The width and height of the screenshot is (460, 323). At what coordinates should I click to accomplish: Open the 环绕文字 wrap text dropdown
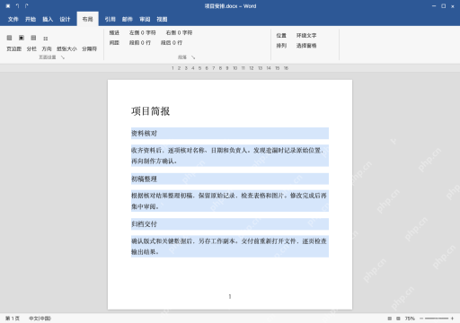pyautogui.click(x=306, y=36)
